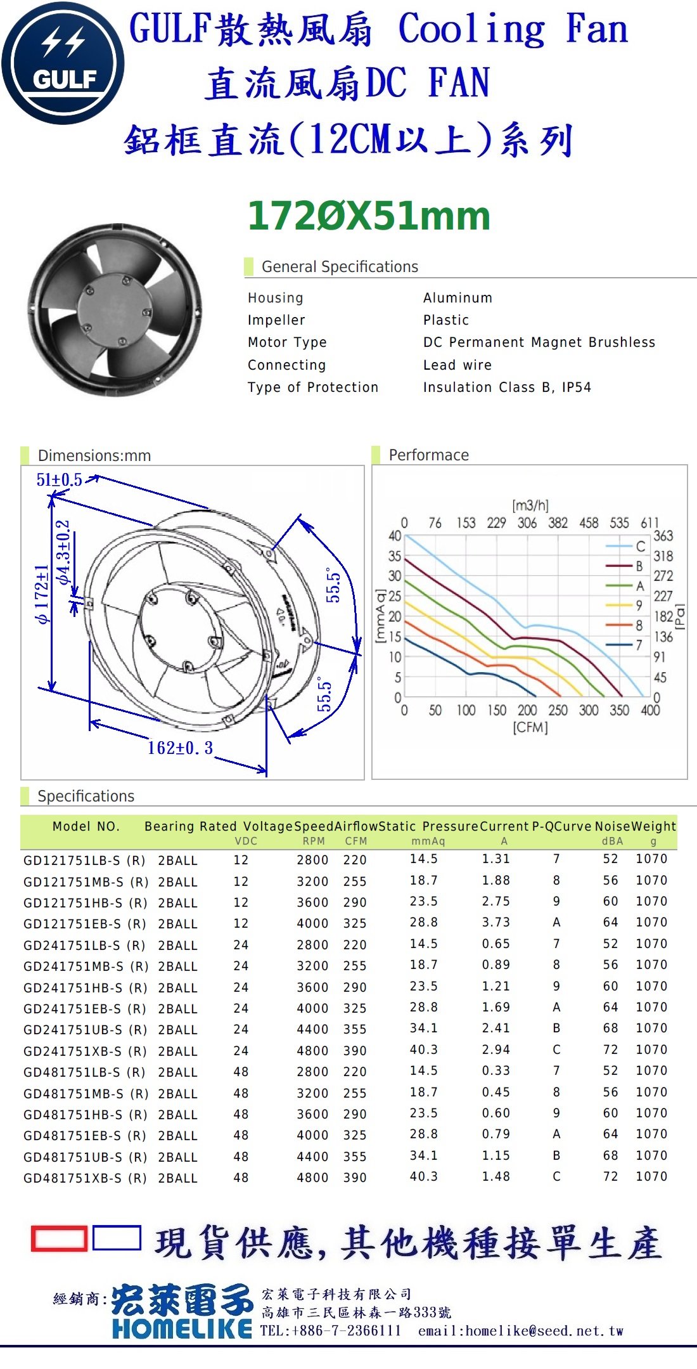
Task: Click the 'Static Pressure' column header
Action: (x=428, y=826)
